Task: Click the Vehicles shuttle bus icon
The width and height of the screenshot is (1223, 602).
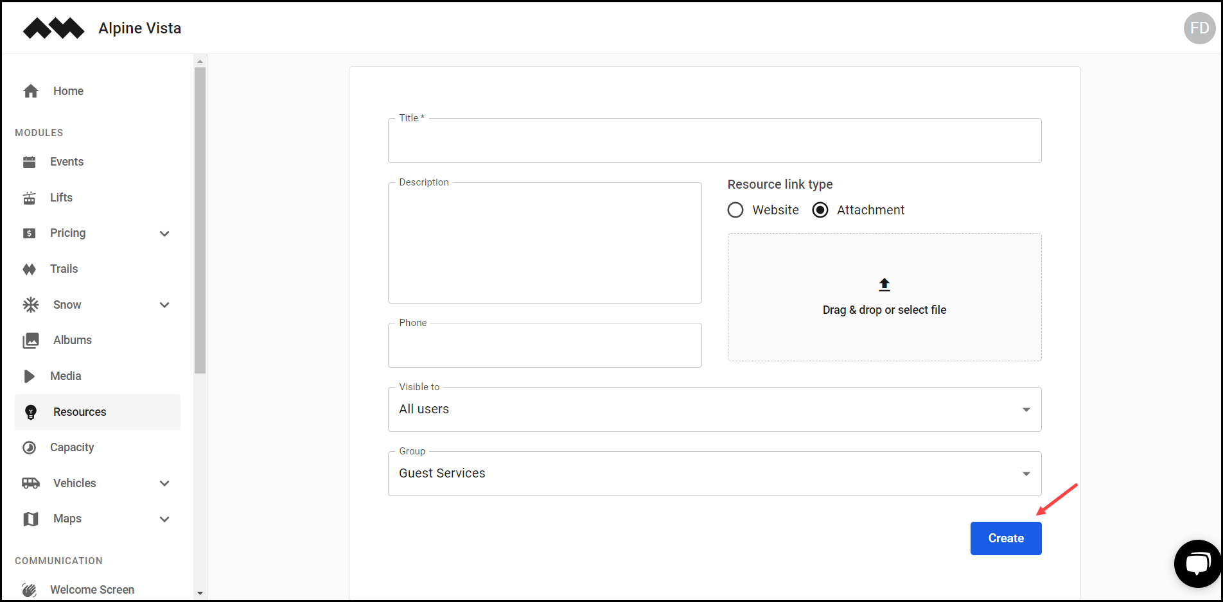Action: pos(31,483)
